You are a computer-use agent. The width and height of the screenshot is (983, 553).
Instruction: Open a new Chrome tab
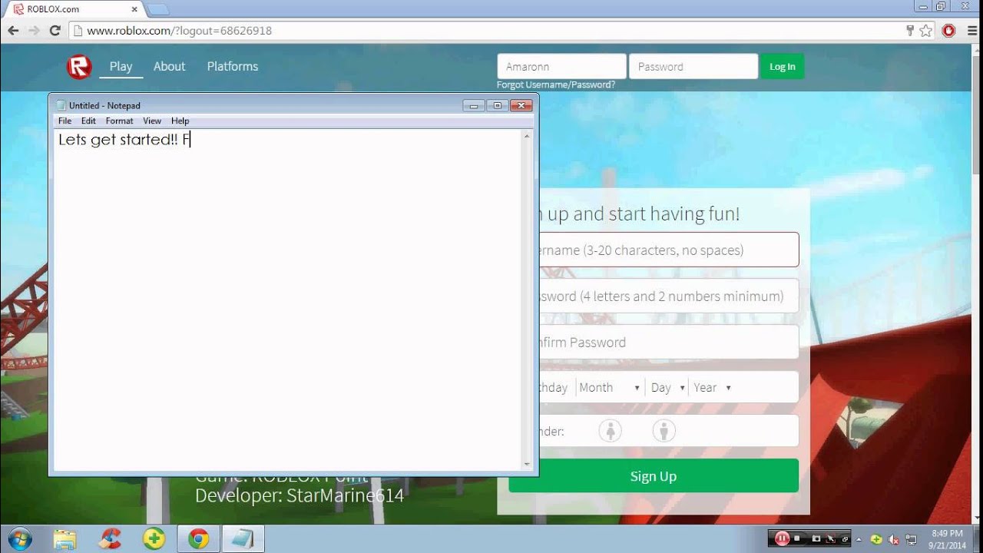[x=157, y=9]
